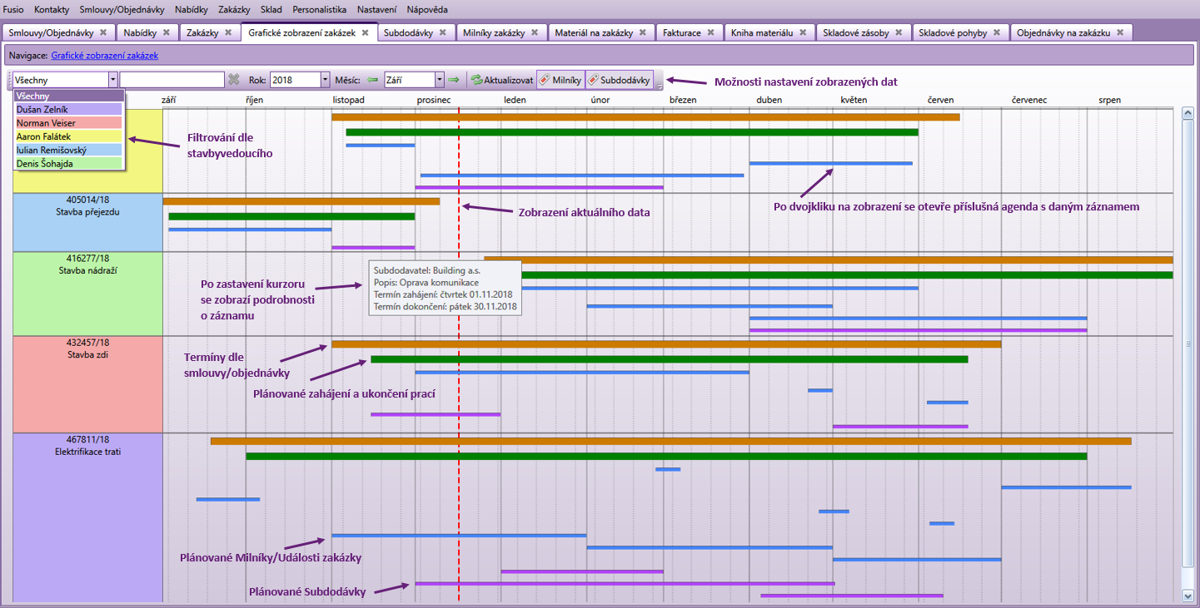Open the Měsíc month dropdown
The image size is (1200, 608).
pyautogui.click(x=439, y=80)
